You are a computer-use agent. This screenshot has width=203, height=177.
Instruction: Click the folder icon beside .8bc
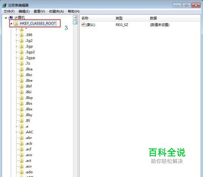click(22, 75)
